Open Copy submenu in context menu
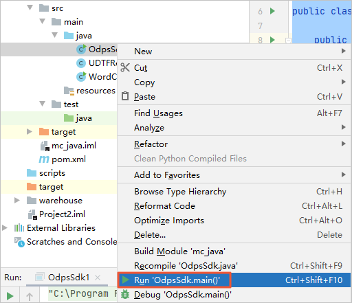 point(234,82)
